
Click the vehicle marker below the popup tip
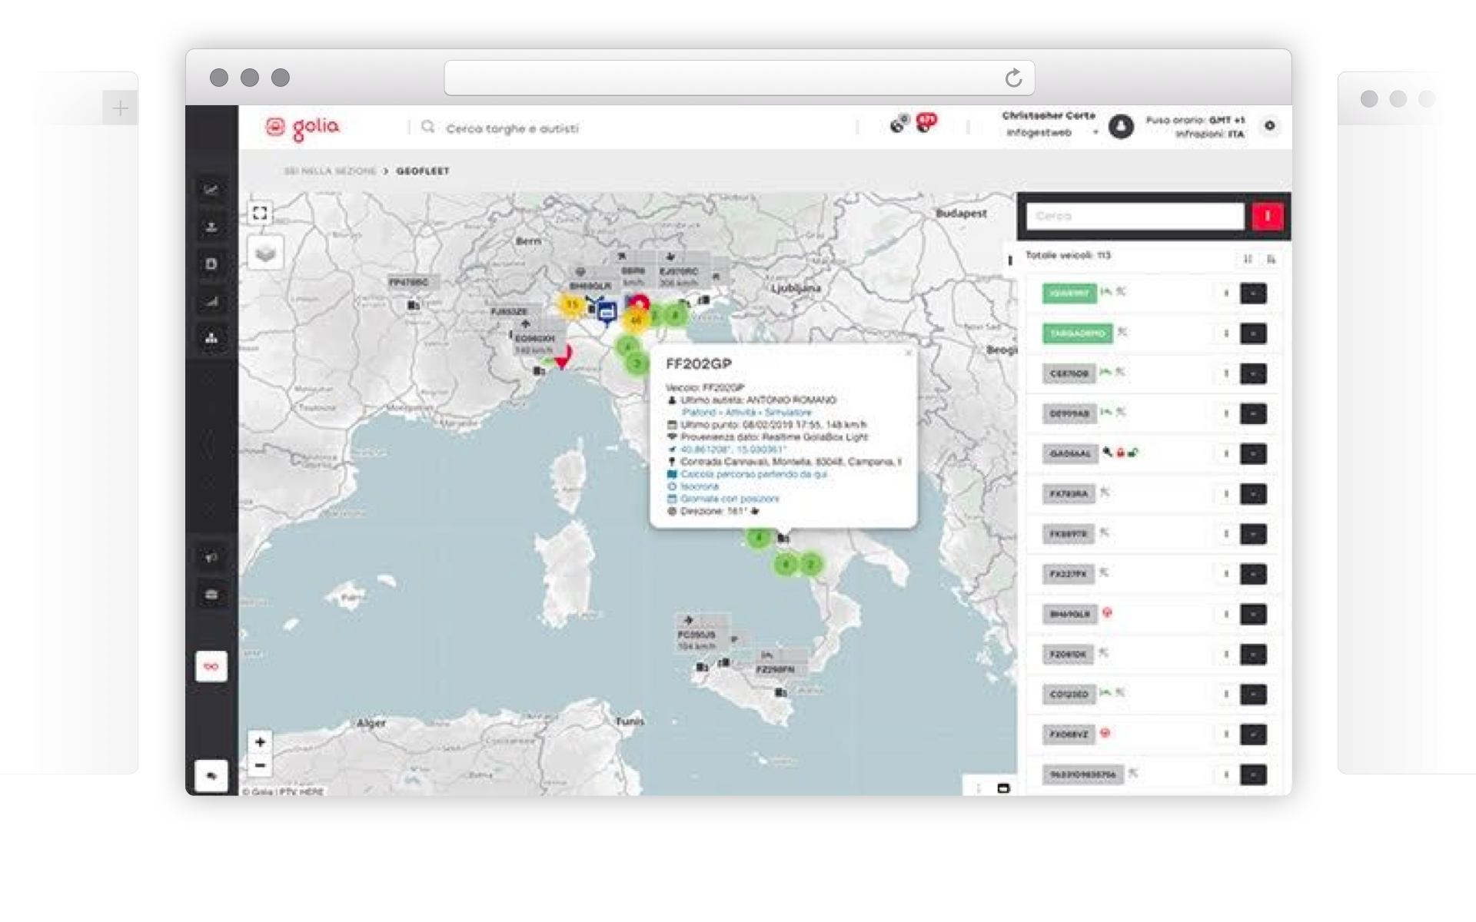(783, 538)
